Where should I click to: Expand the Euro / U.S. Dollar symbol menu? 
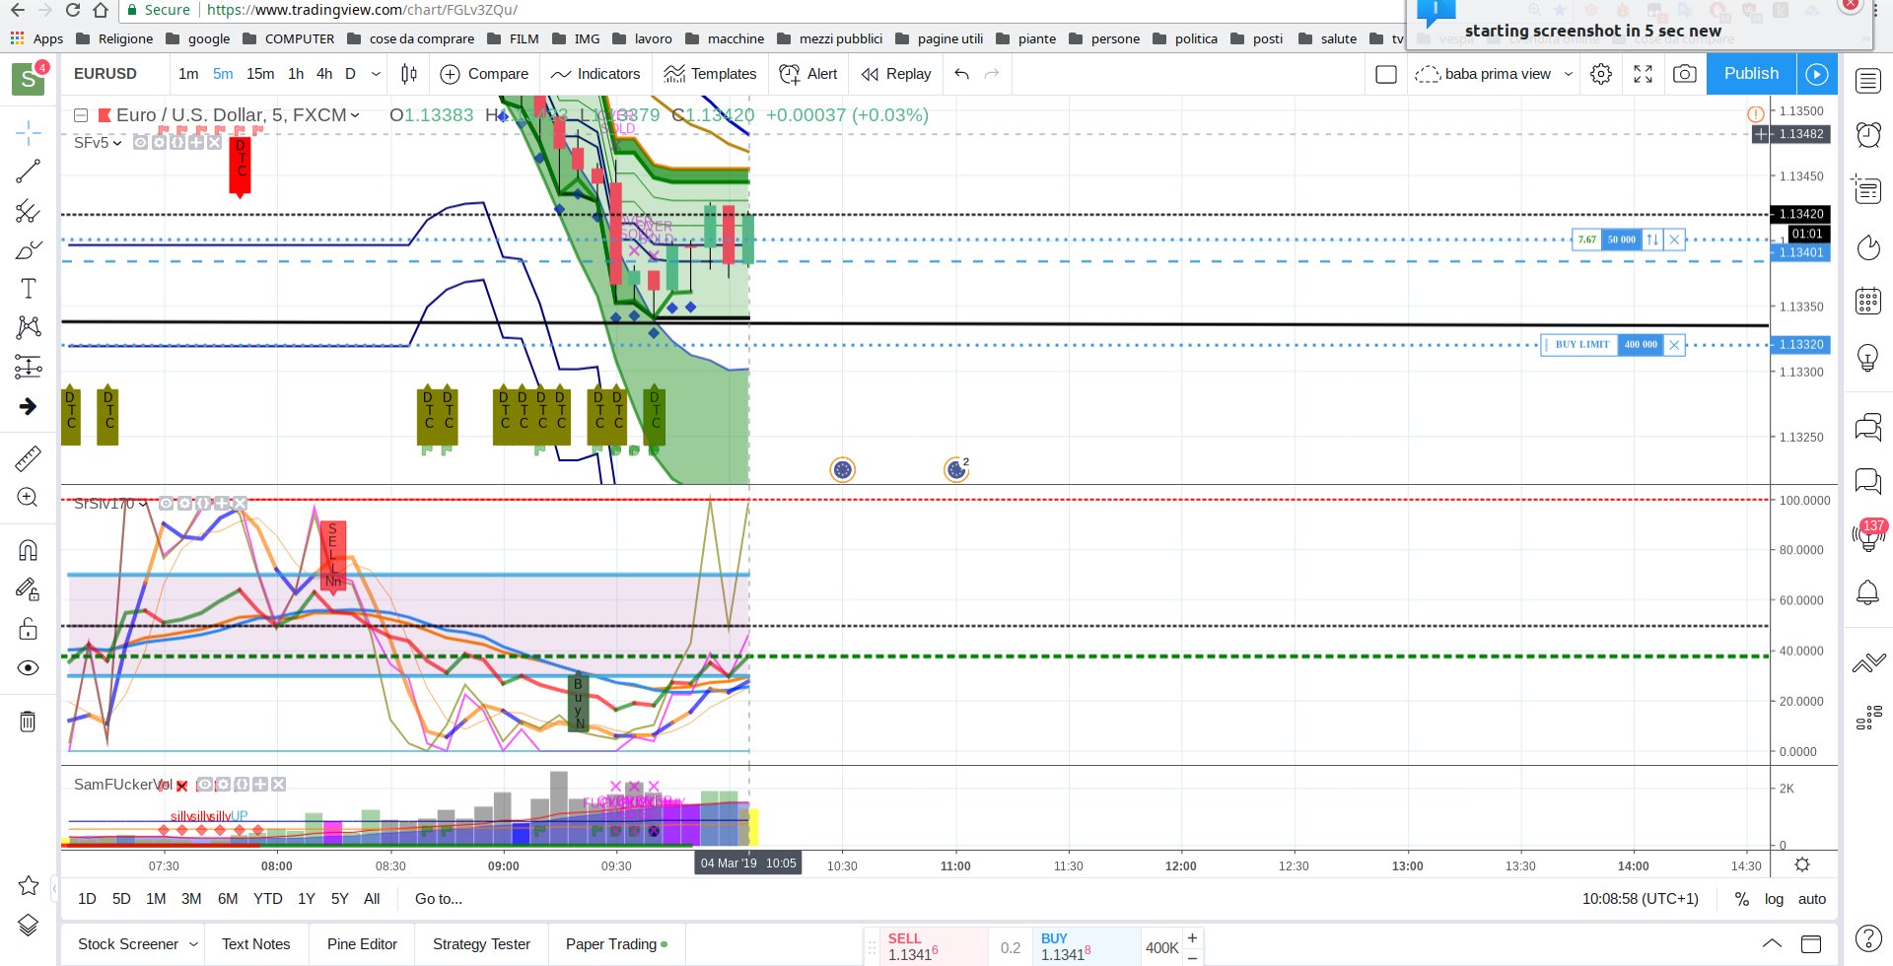coord(355,115)
